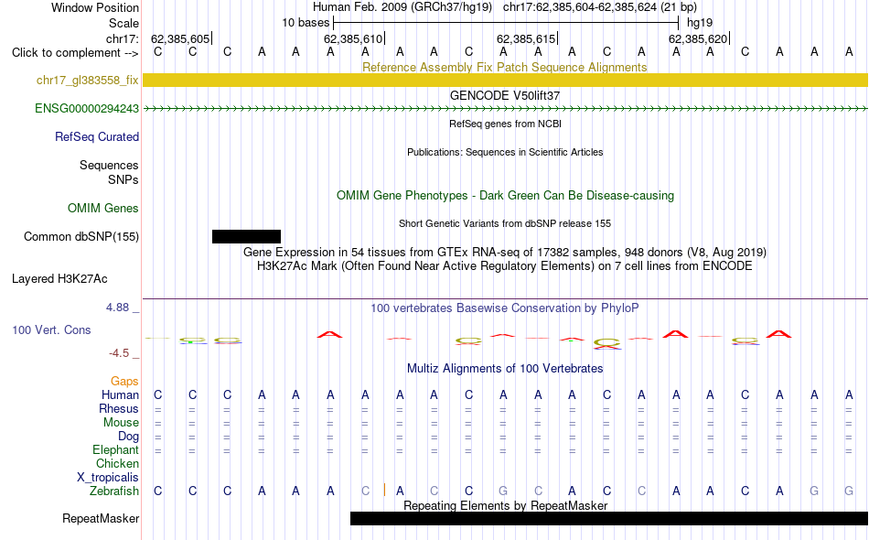Click 'Reference Assembly Fix Patch Sequence Alignments' title
The height and width of the screenshot is (540, 869).
tap(504, 67)
